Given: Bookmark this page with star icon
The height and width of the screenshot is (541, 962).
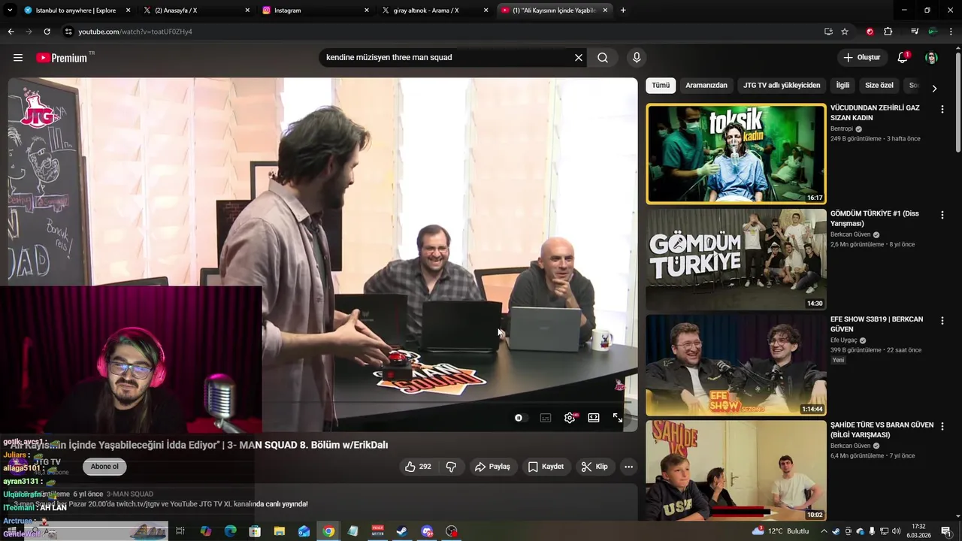Looking at the screenshot, I should pyautogui.click(x=845, y=32).
